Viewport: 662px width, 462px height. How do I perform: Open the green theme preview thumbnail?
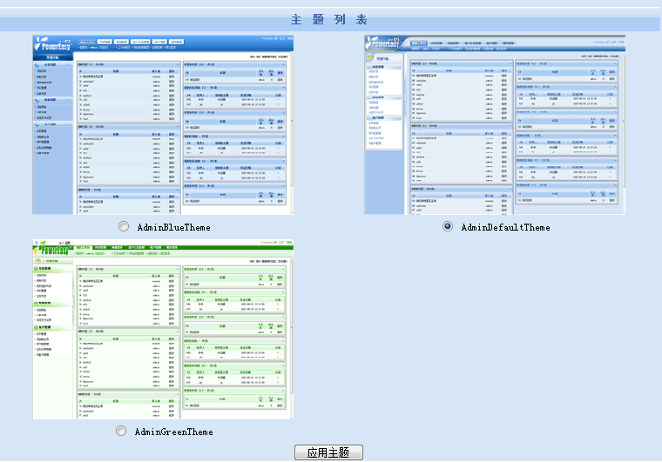[164, 331]
